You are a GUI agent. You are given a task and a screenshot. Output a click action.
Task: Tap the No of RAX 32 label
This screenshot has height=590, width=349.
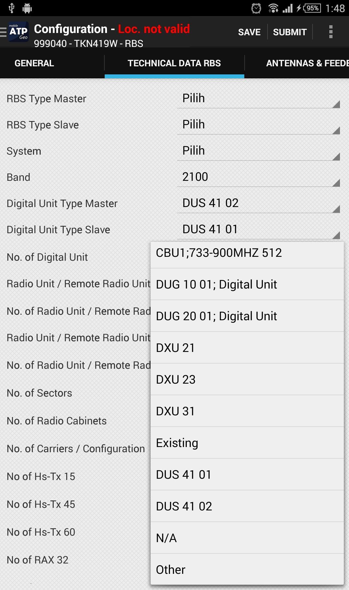pyautogui.click(x=37, y=560)
